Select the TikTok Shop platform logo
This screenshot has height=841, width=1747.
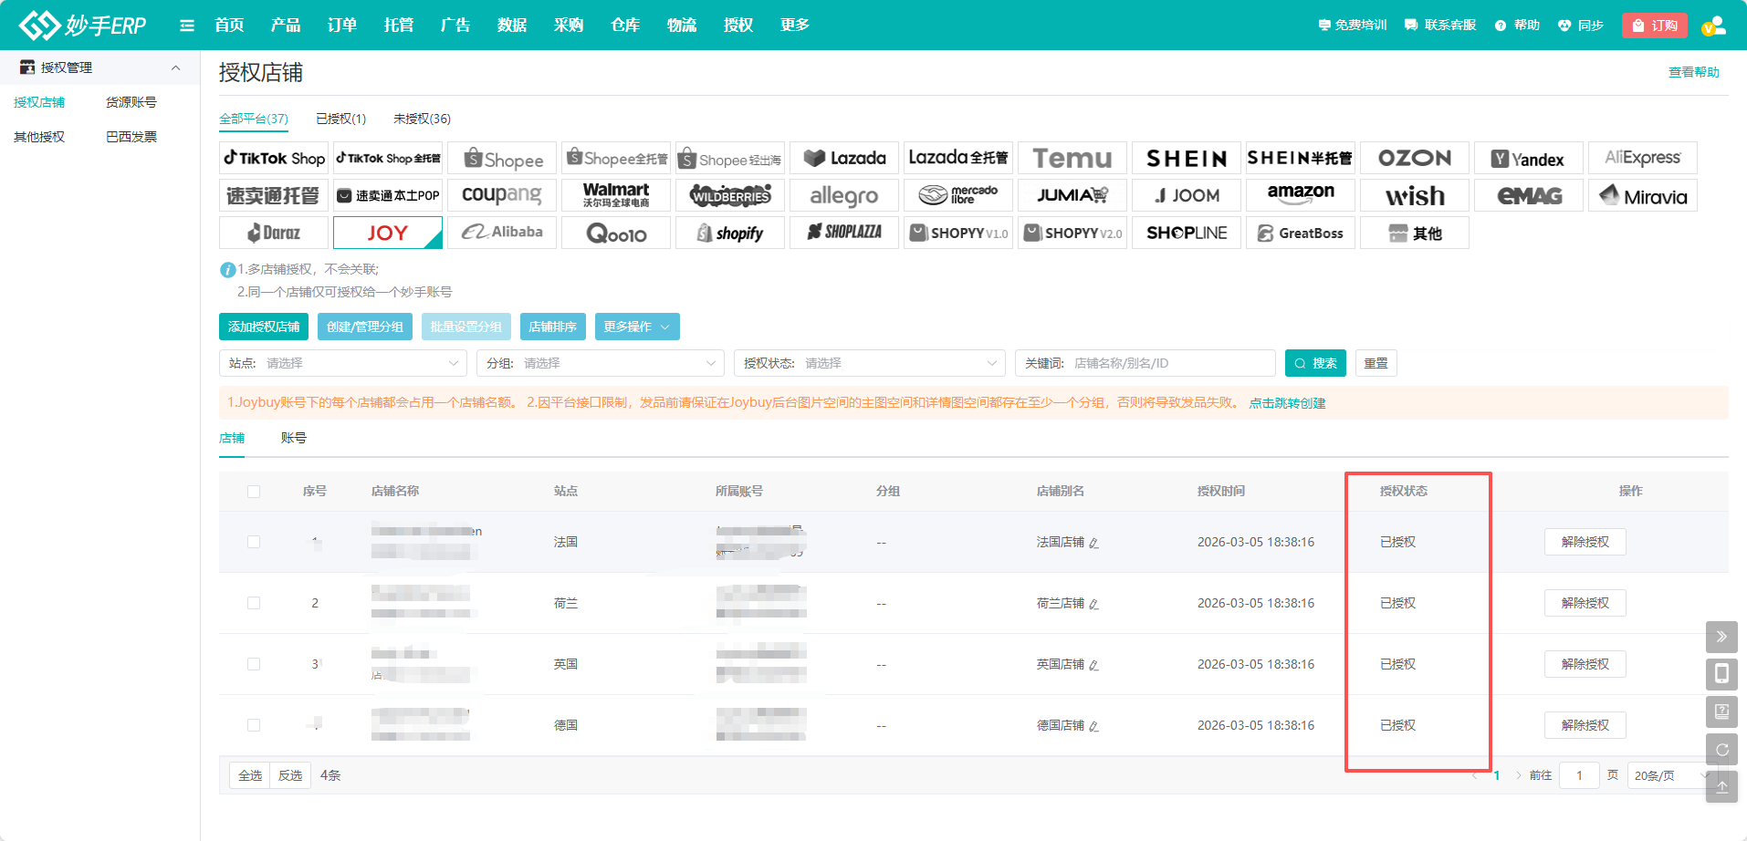(275, 158)
